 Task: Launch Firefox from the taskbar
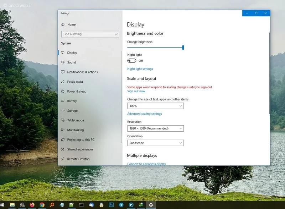click(x=32, y=205)
